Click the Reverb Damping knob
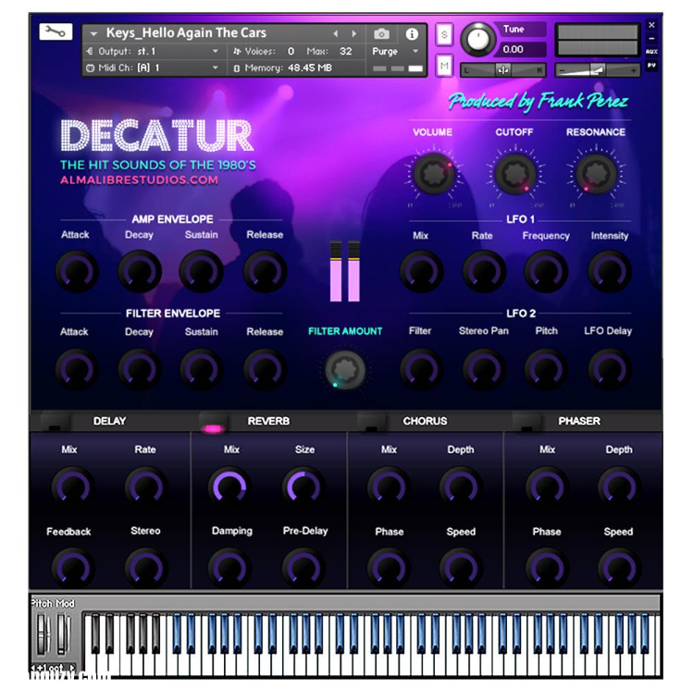This screenshot has width=693, height=690. coord(229,568)
